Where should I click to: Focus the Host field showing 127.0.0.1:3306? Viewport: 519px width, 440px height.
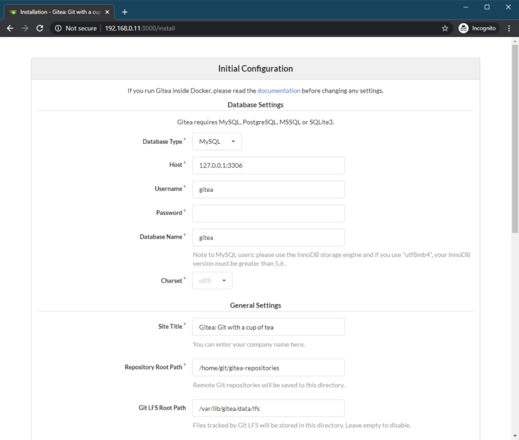(x=268, y=165)
